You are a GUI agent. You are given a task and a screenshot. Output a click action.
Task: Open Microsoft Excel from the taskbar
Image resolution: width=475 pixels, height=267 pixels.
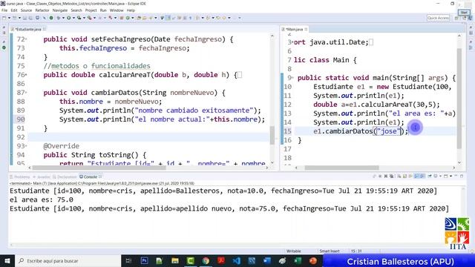coord(298,260)
